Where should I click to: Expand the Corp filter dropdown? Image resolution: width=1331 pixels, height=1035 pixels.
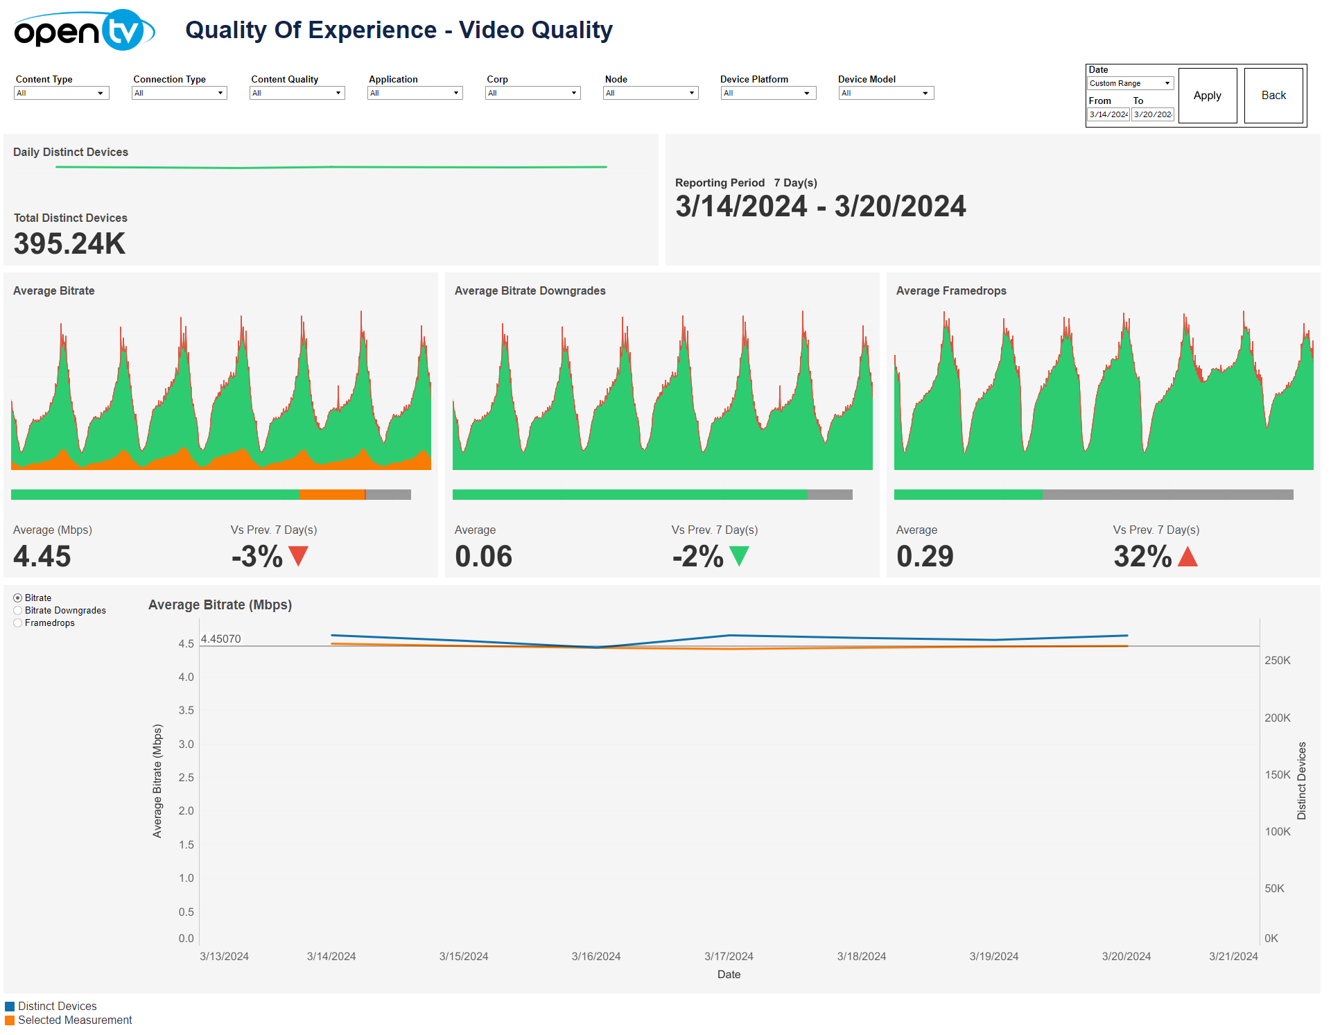[533, 93]
